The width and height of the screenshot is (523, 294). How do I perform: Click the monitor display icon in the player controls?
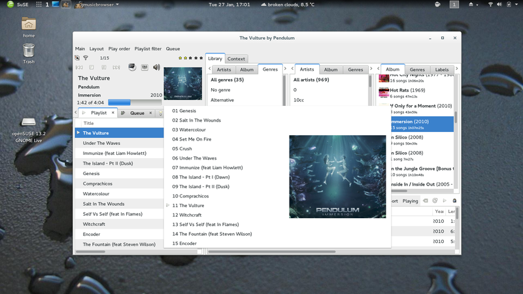point(132,67)
